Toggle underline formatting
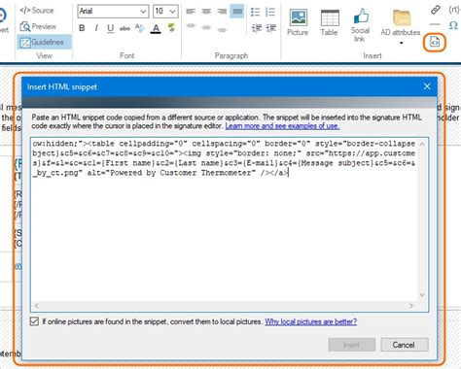This screenshot has width=461, height=369. (x=110, y=28)
